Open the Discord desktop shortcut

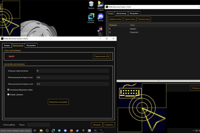coord(101,17)
